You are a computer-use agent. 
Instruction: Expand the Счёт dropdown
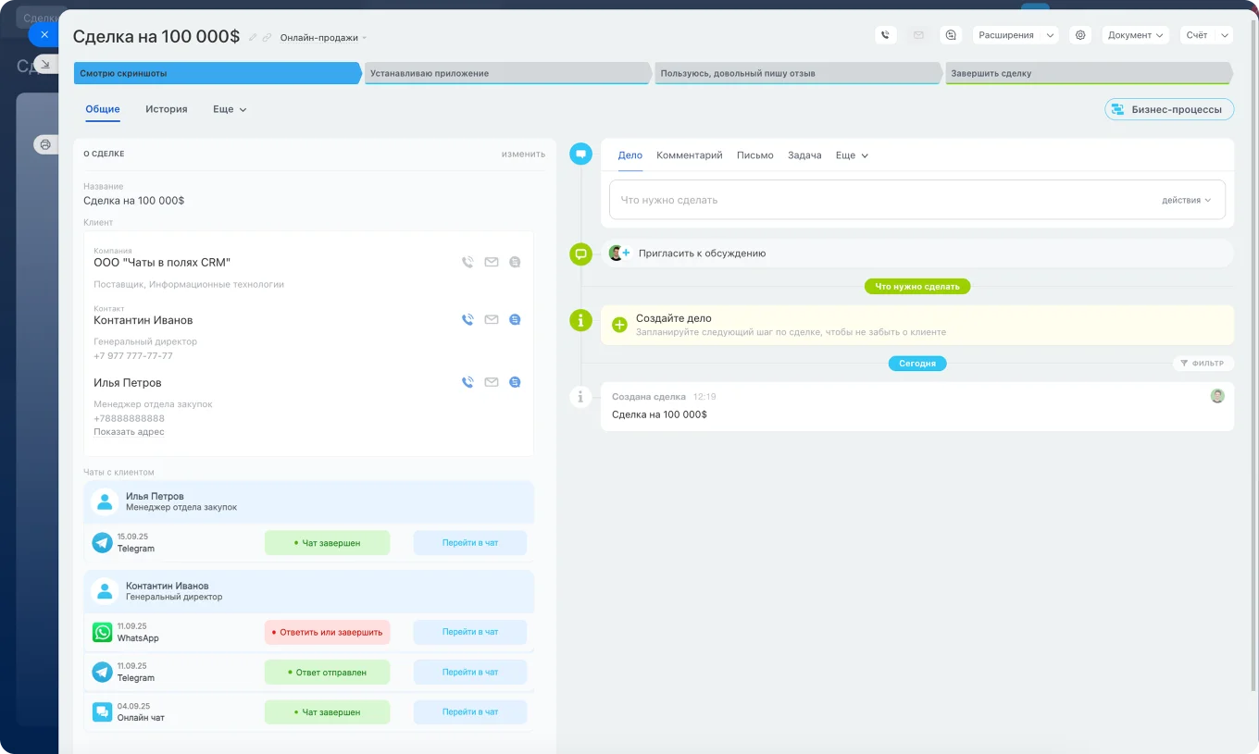(x=1206, y=34)
